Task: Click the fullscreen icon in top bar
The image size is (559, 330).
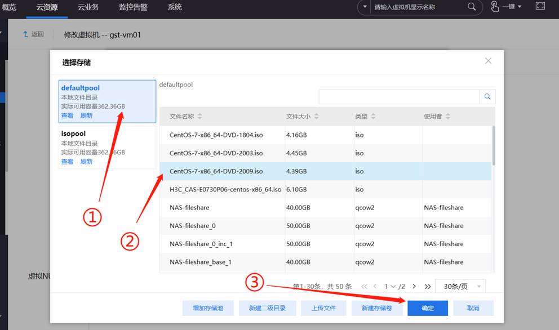Action: coord(540,7)
